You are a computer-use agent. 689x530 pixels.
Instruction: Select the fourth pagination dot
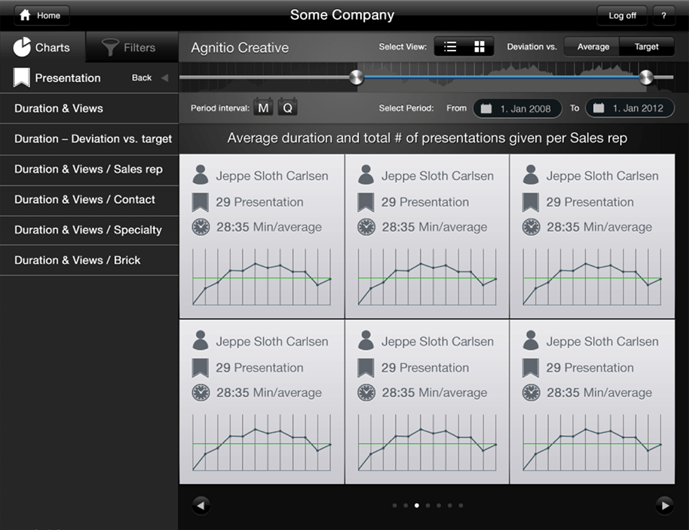[427, 505]
